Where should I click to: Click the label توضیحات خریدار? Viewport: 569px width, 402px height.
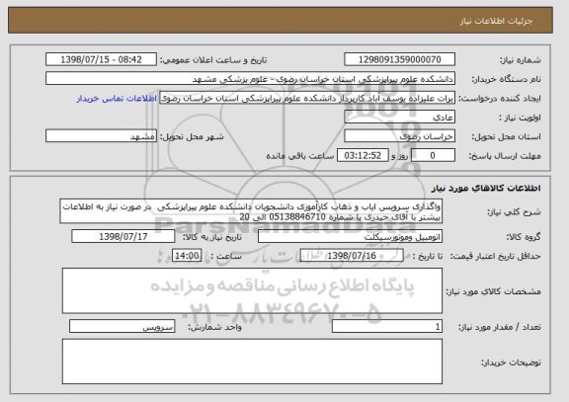pos(512,362)
